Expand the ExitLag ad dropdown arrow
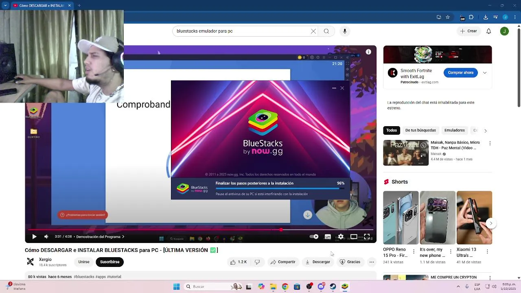The height and width of the screenshot is (293, 521). pyautogui.click(x=485, y=73)
